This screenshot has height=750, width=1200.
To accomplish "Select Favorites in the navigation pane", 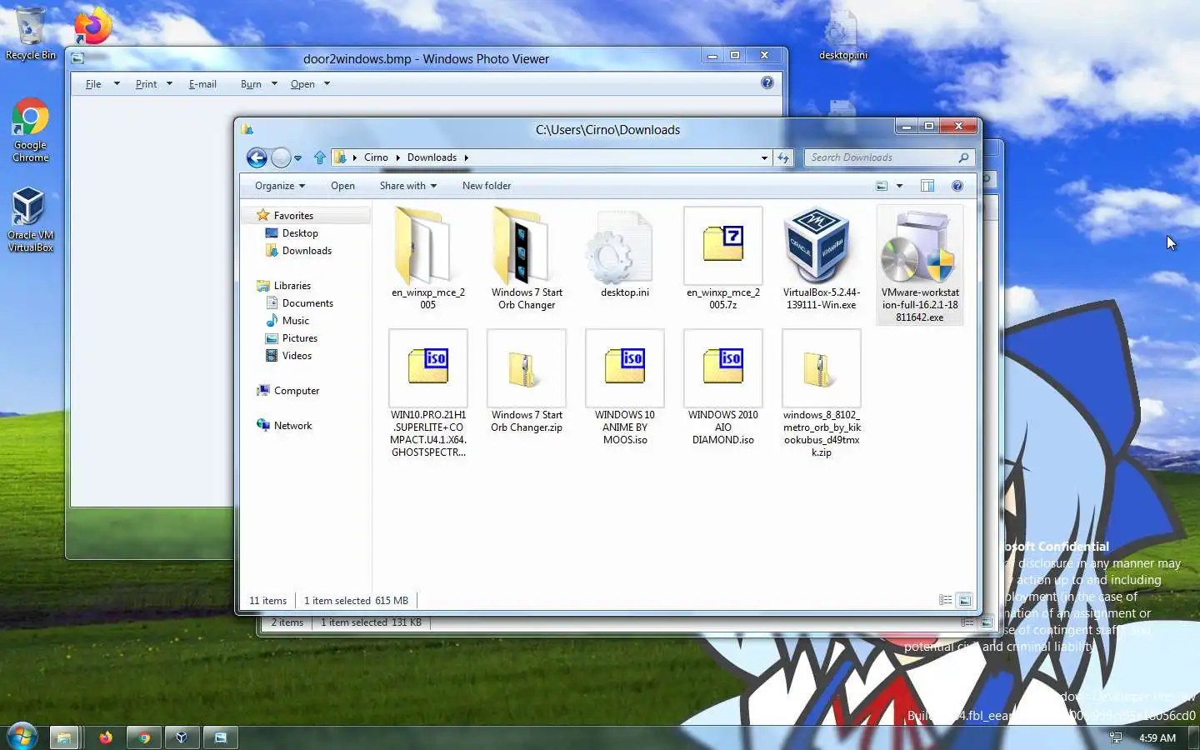I will click(x=293, y=215).
